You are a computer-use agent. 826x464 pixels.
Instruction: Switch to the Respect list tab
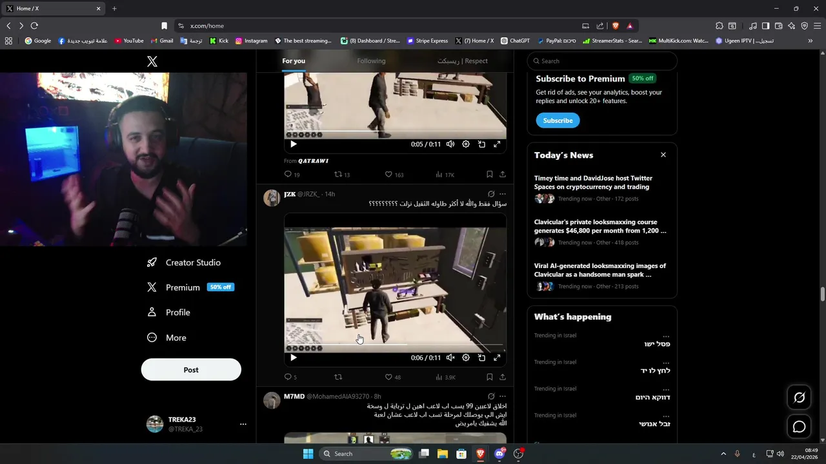pyautogui.click(x=463, y=61)
